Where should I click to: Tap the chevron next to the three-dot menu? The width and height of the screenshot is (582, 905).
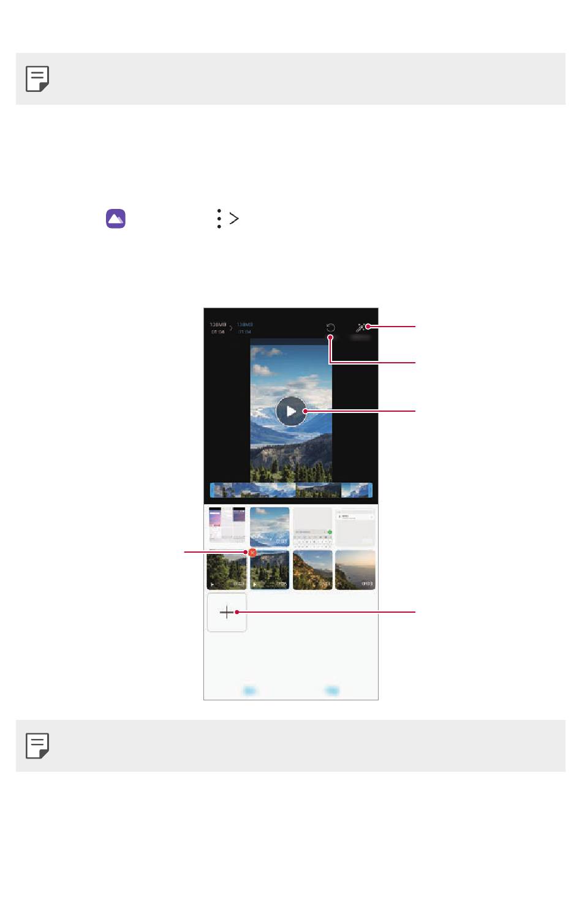point(234,219)
